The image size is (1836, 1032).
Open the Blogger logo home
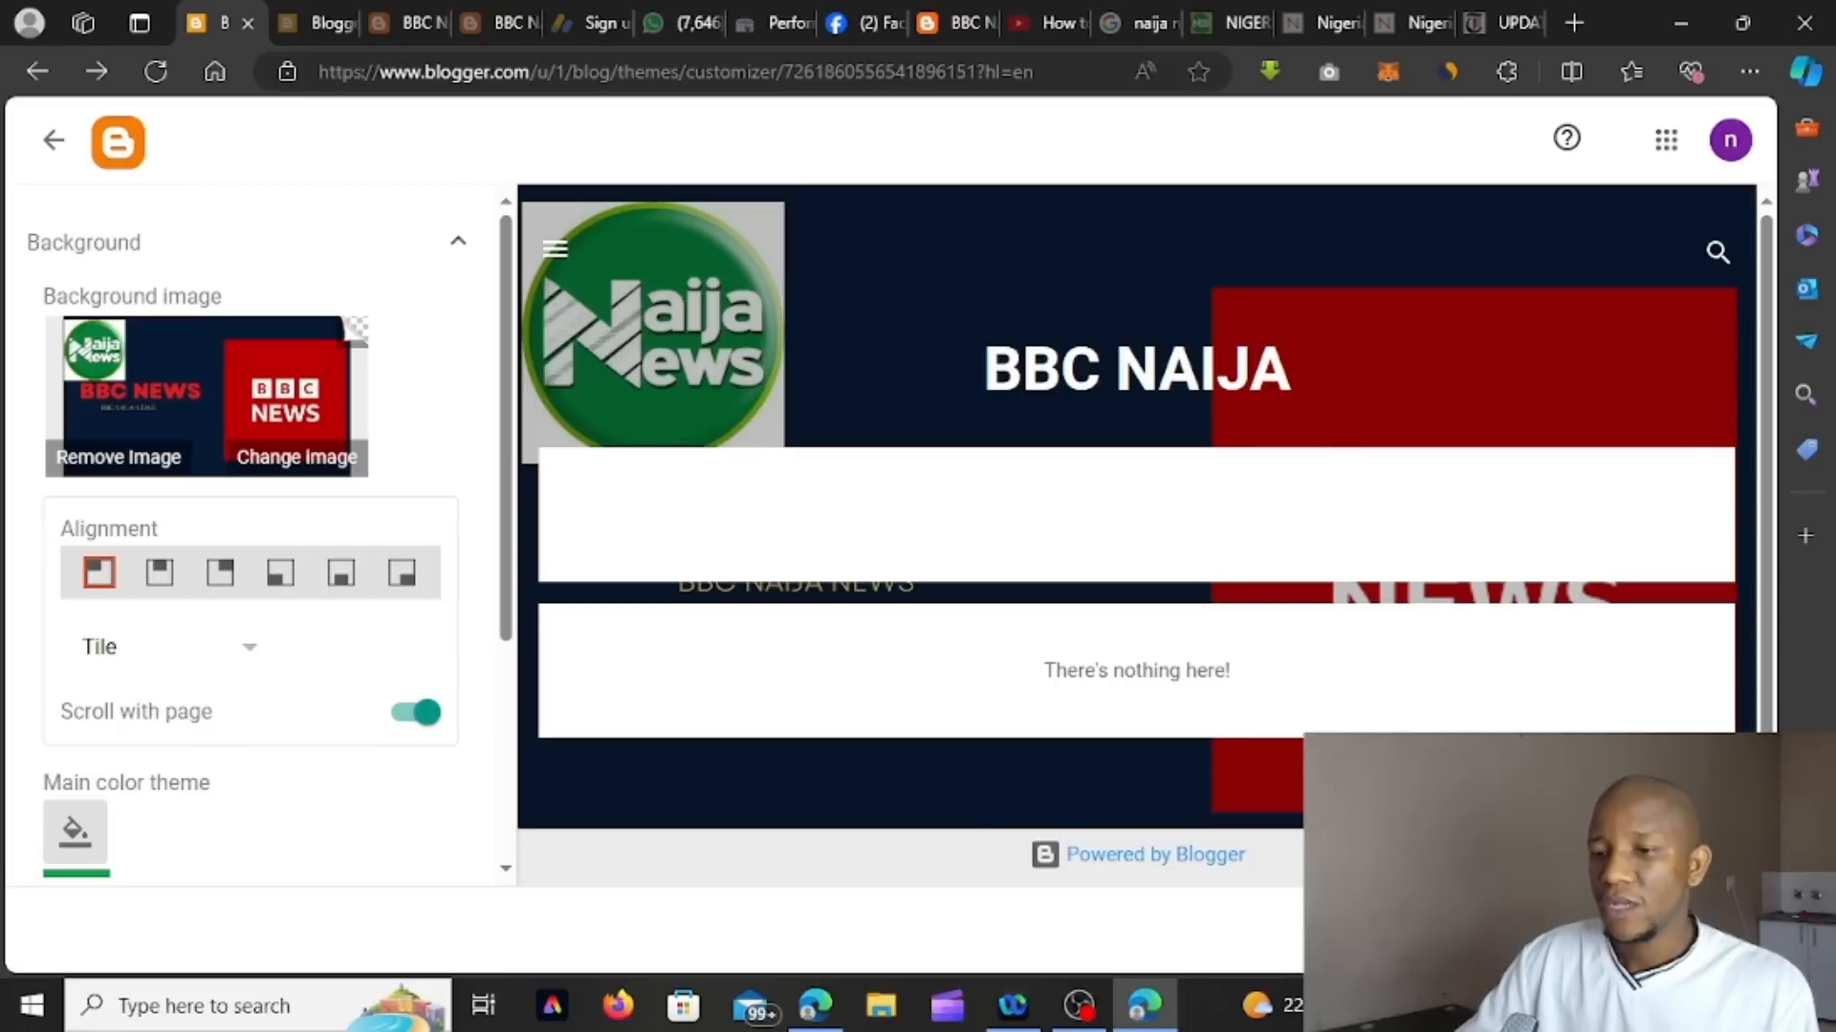(x=118, y=142)
